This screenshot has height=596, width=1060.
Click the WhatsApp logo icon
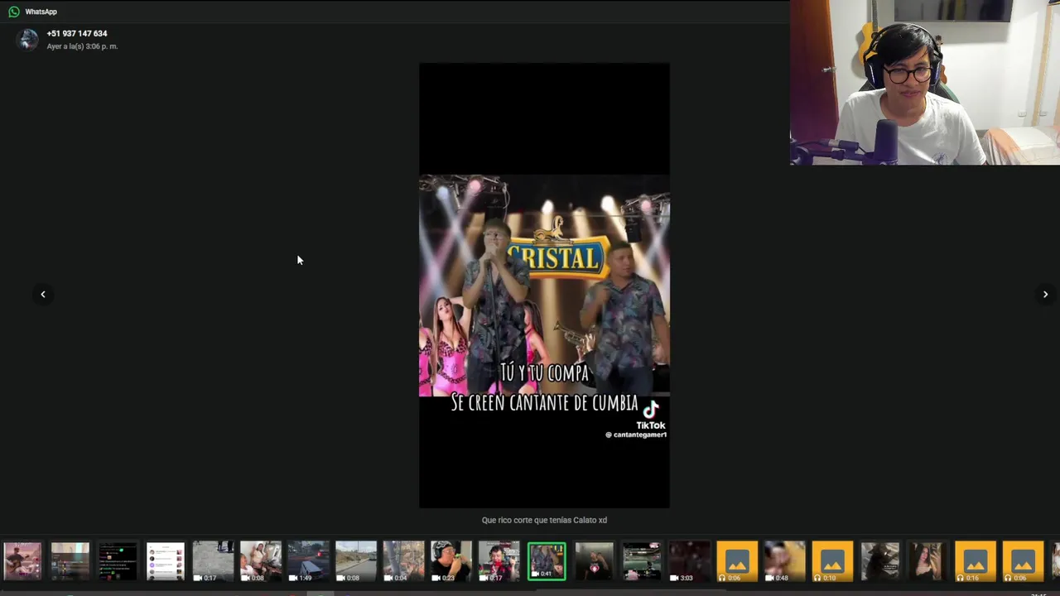click(14, 12)
